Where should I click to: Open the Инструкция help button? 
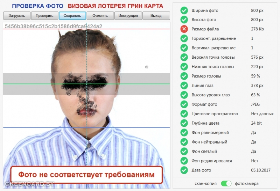click(x=128, y=16)
